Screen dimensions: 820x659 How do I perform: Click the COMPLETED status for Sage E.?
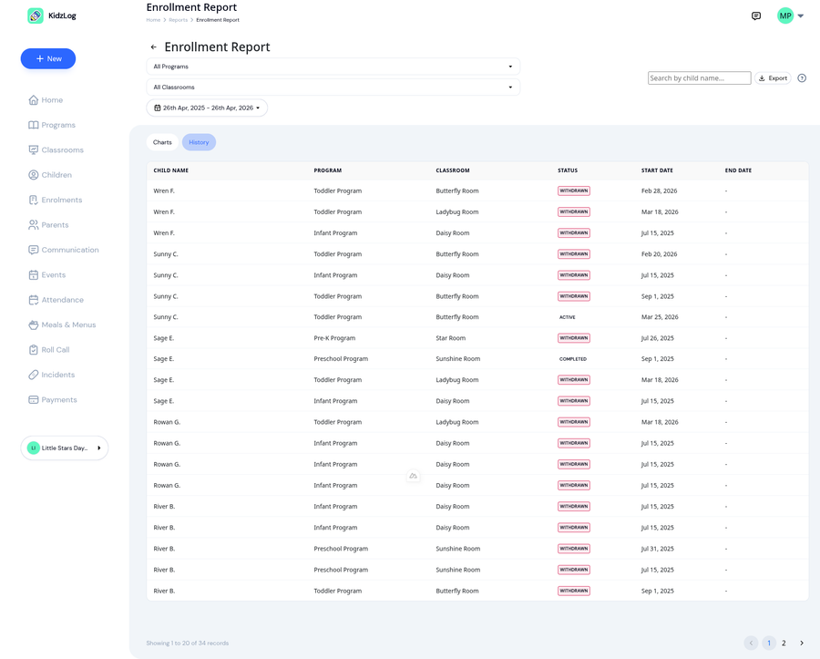pyautogui.click(x=573, y=359)
